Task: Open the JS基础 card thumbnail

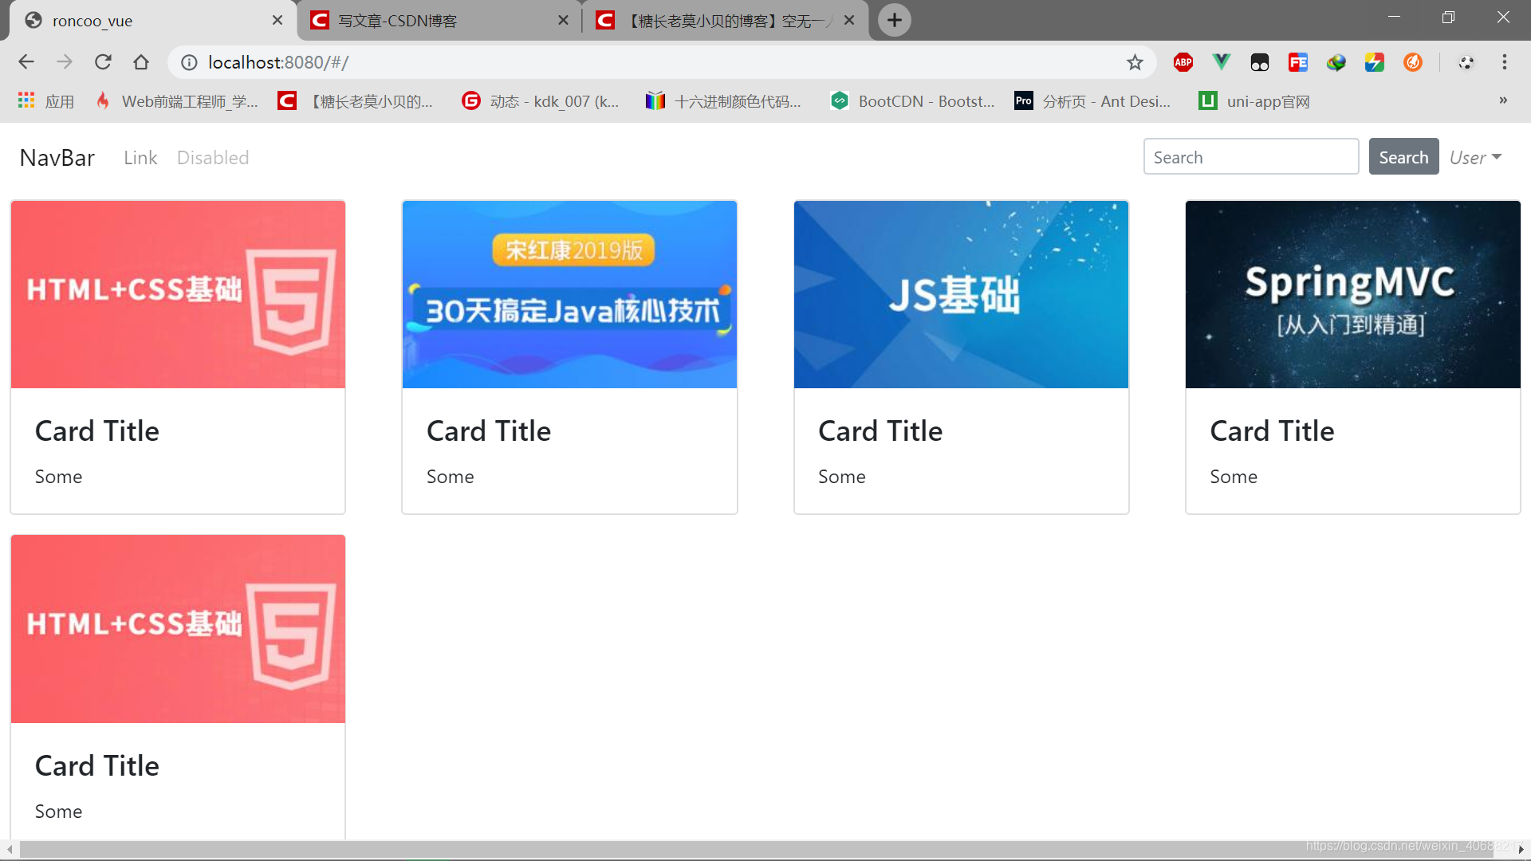Action: (961, 293)
